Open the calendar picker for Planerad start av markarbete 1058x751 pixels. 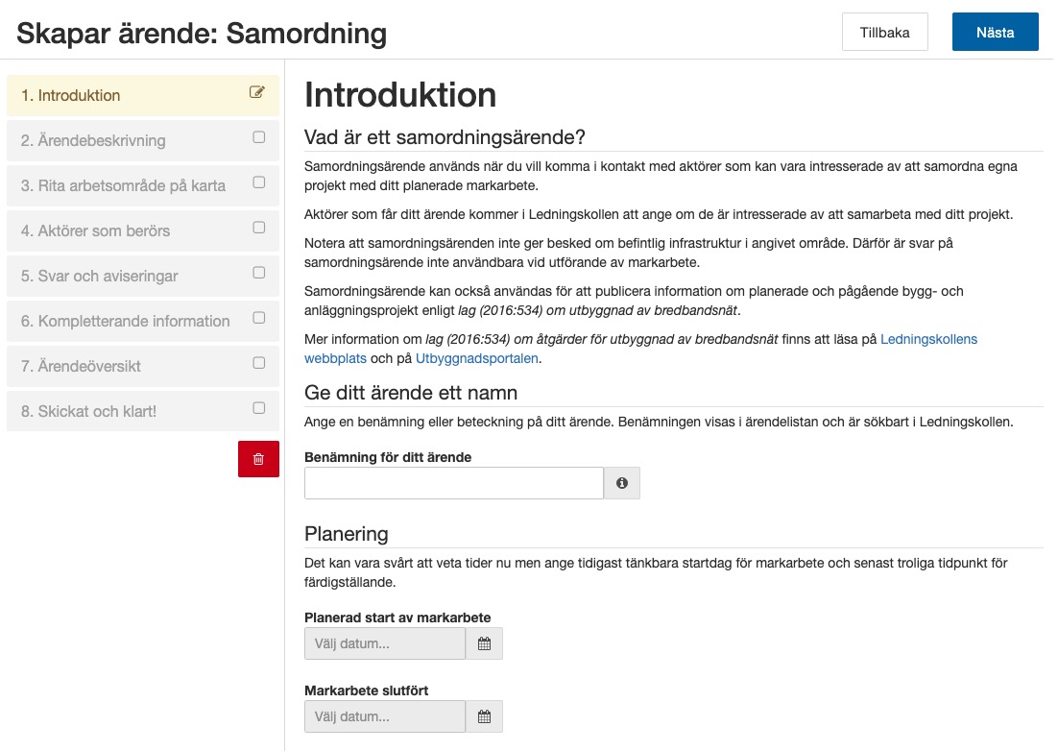(484, 642)
